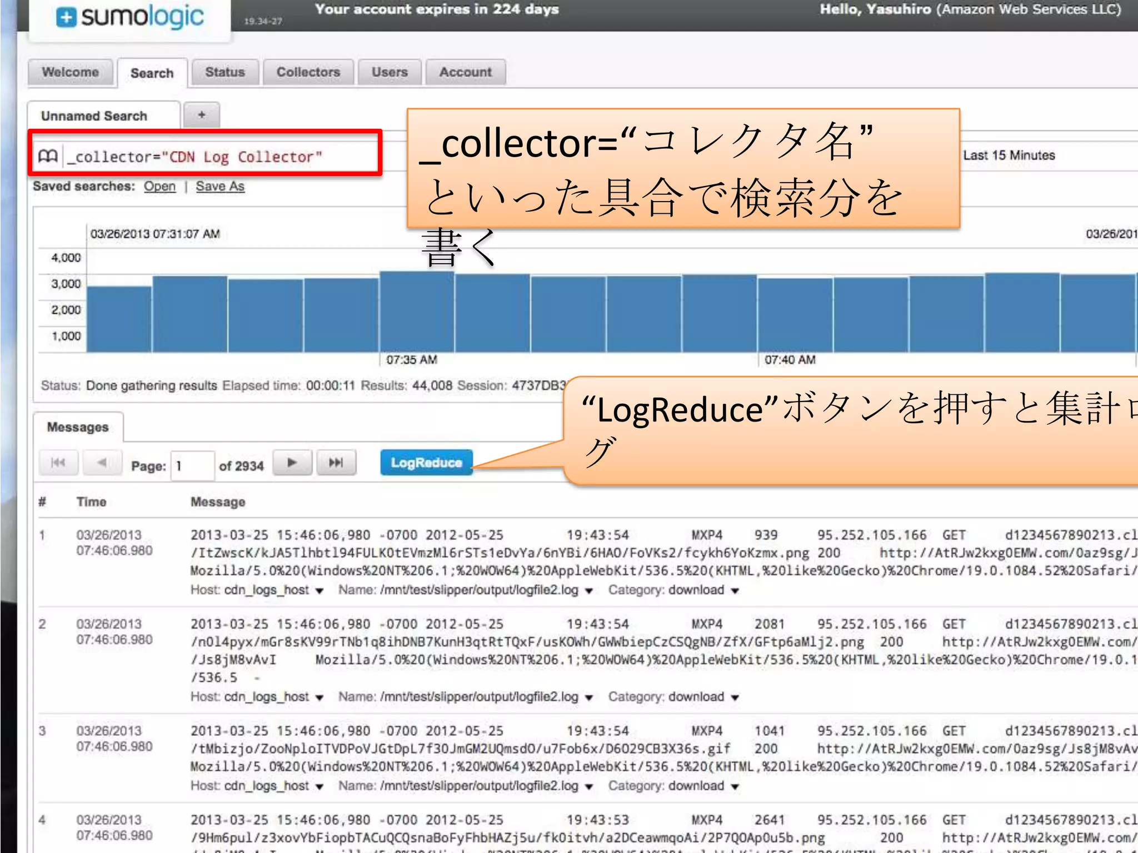Click the 'Elapsed time: 00:00:11' text
This screenshot has height=853, width=1138.
pyautogui.click(x=288, y=385)
